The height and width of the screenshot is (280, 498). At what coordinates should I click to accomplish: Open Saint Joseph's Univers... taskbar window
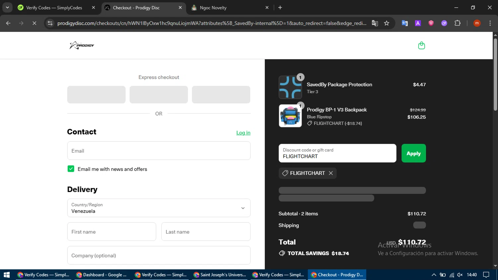click(x=220, y=275)
